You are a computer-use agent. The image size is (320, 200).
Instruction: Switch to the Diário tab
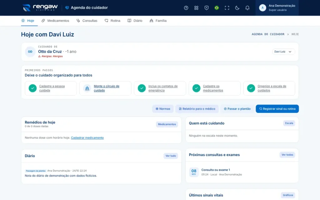[x=135, y=21]
